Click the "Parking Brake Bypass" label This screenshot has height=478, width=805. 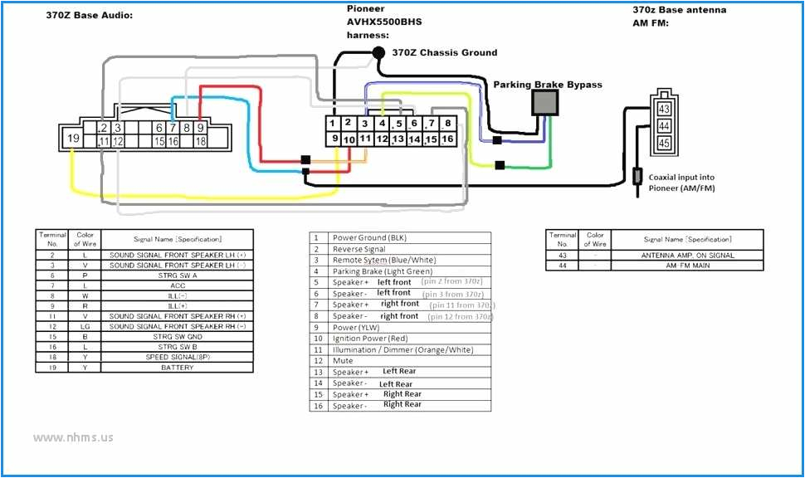click(x=548, y=84)
